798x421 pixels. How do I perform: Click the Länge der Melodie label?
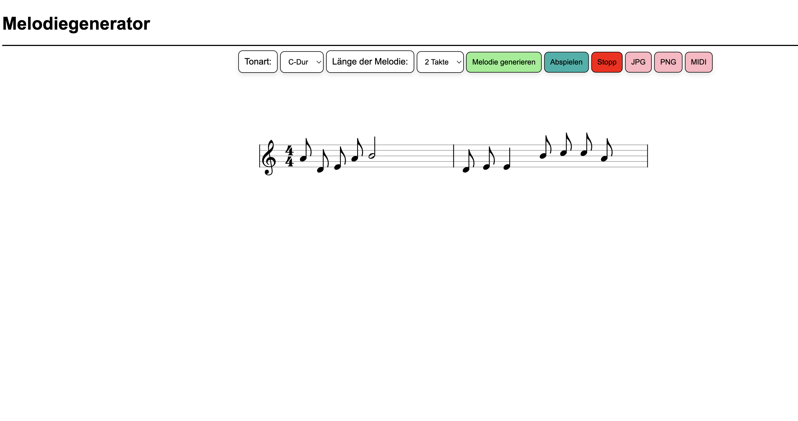(x=370, y=61)
